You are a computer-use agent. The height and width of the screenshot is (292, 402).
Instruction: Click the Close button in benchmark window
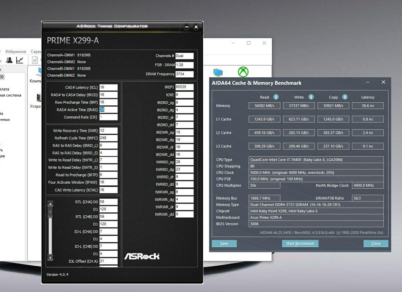376,243
